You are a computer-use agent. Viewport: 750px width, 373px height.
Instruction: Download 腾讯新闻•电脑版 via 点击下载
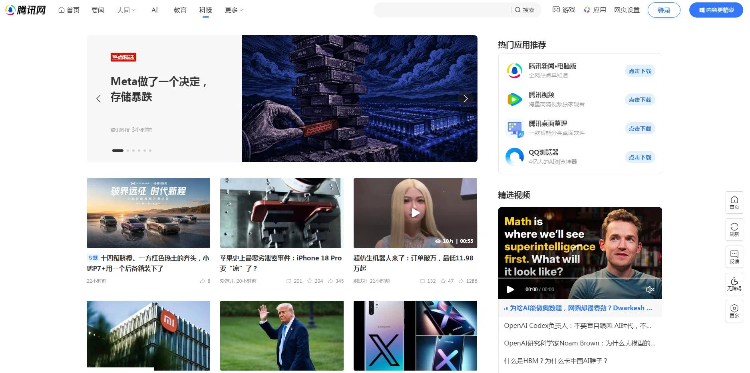pyautogui.click(x=640, y=71)
